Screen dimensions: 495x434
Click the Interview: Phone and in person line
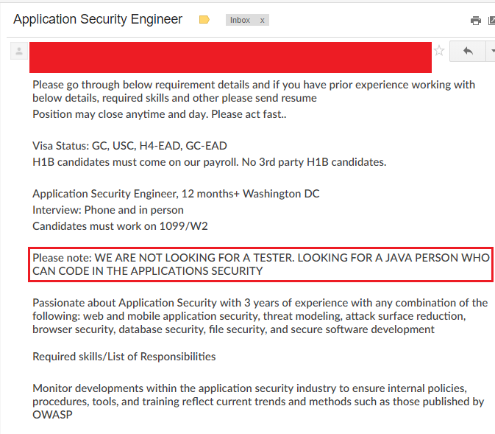pyautogui.click(x=108, y=210)
